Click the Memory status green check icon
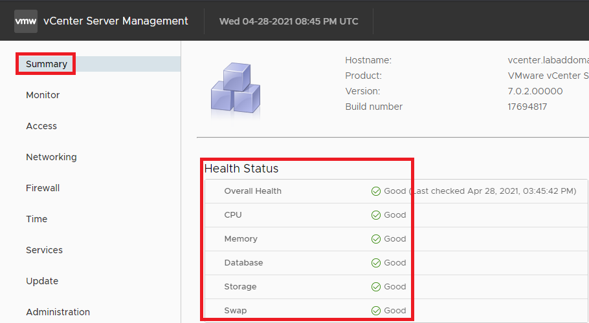Viewport: 589px width, 323px height. [375, 239]
